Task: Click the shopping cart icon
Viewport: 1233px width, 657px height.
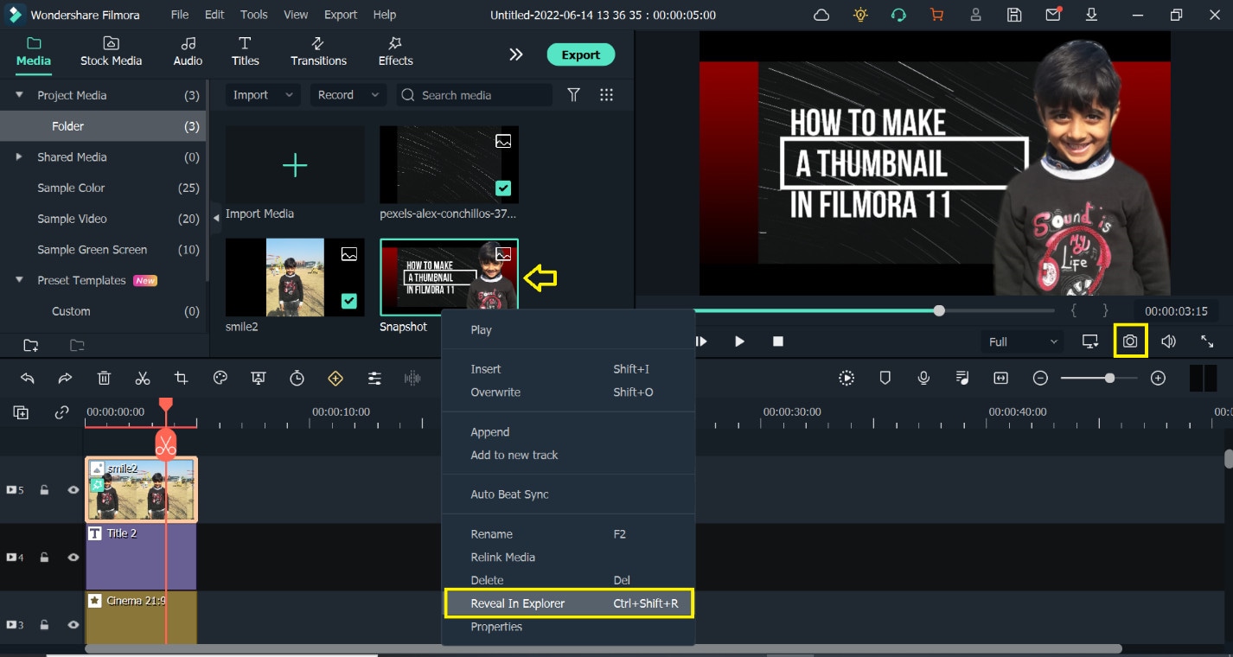Action: tap(936, 15)
